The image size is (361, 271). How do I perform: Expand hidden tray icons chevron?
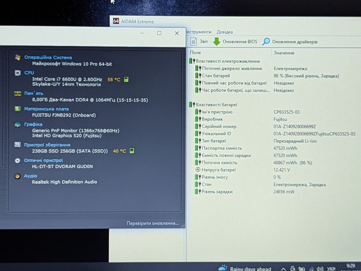click(x=283, y=269)
